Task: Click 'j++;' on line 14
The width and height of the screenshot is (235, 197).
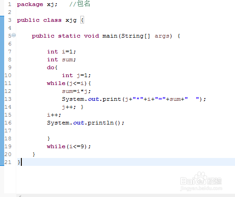Action: [x=69, y=107]
